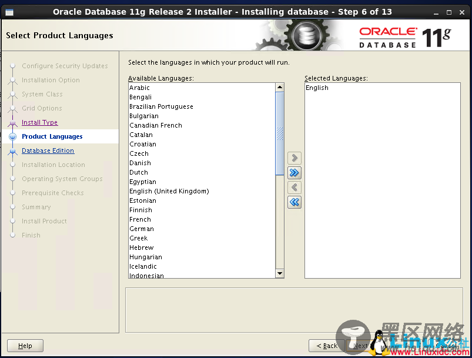Go to the Database Edition step
472x358 pixels.
coord(48,150)
